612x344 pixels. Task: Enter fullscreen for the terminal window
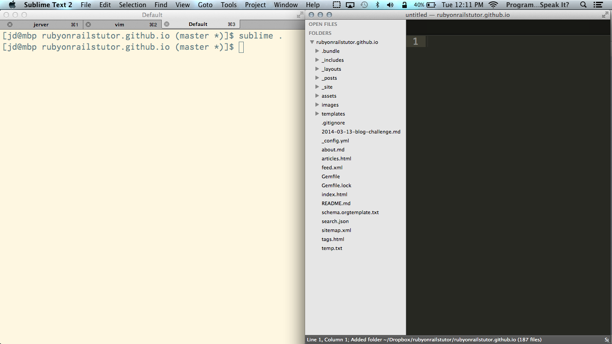300,15
